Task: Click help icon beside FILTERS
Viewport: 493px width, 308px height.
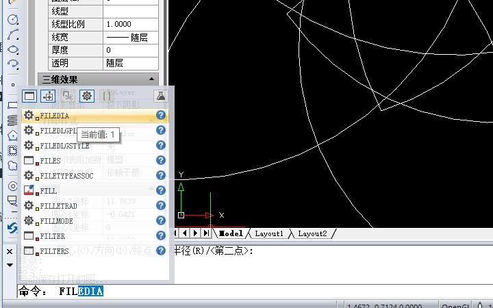Action: [161, 251]
